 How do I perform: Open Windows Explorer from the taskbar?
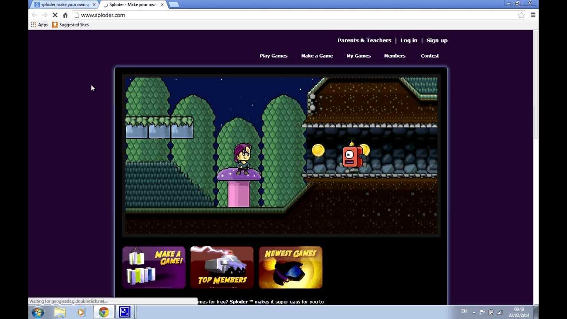[x=60, y=312]
